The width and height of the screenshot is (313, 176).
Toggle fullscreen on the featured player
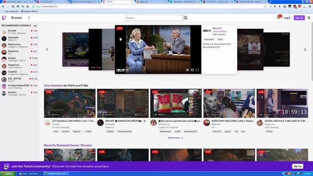point(197,70)
